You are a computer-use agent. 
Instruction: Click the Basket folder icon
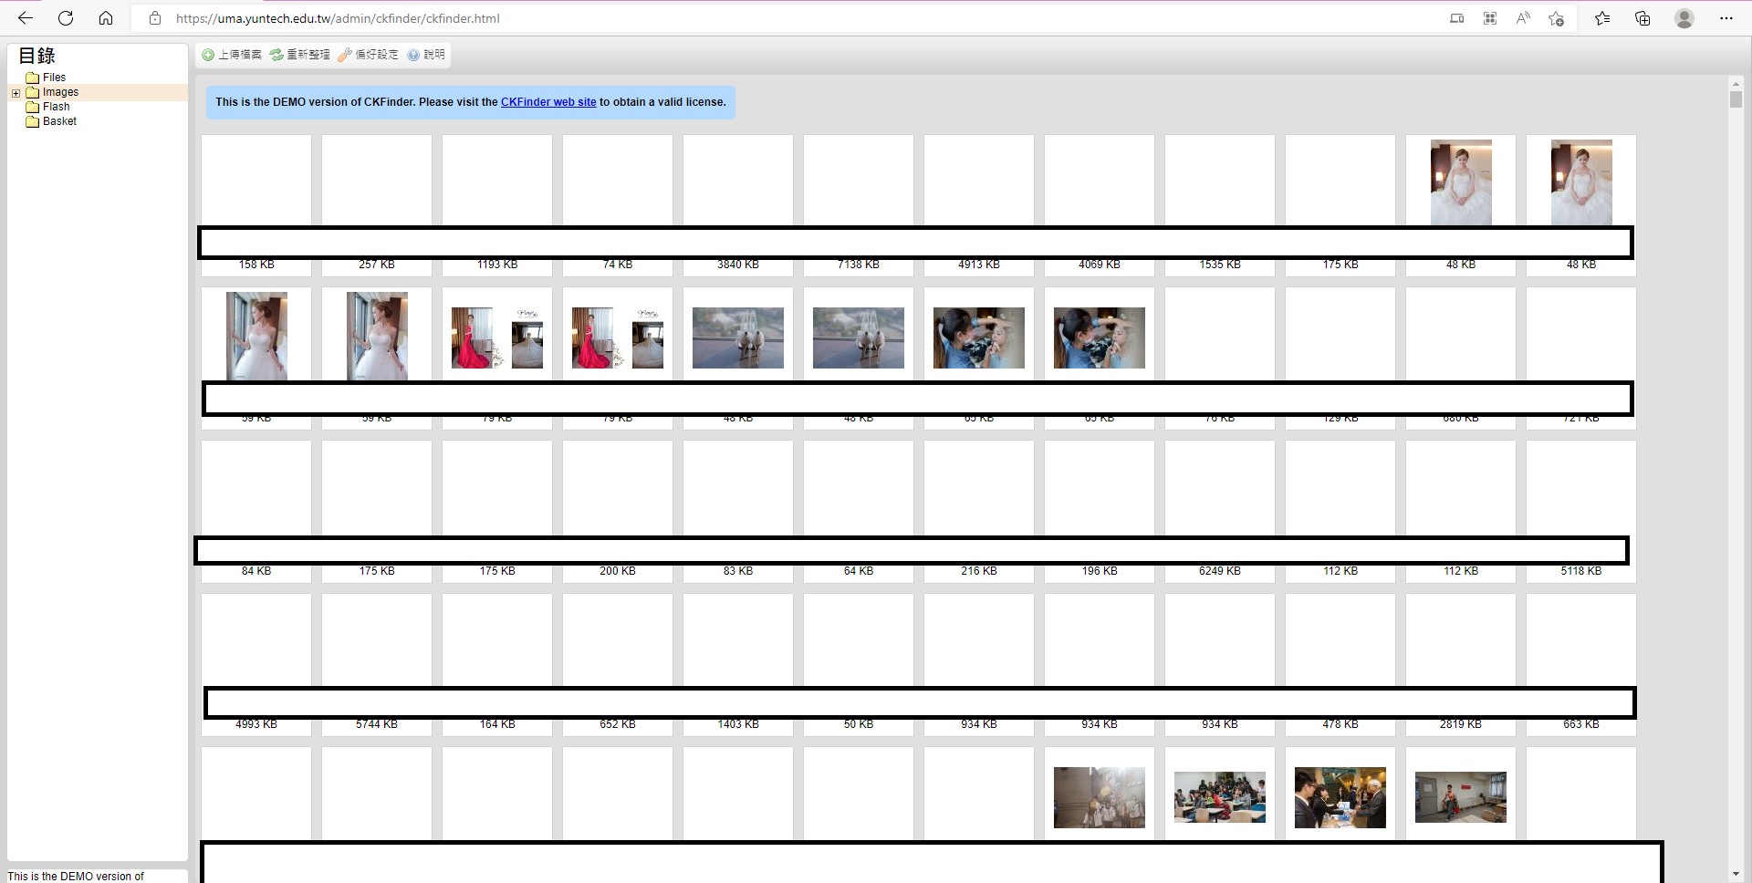[x=33, y=121]
